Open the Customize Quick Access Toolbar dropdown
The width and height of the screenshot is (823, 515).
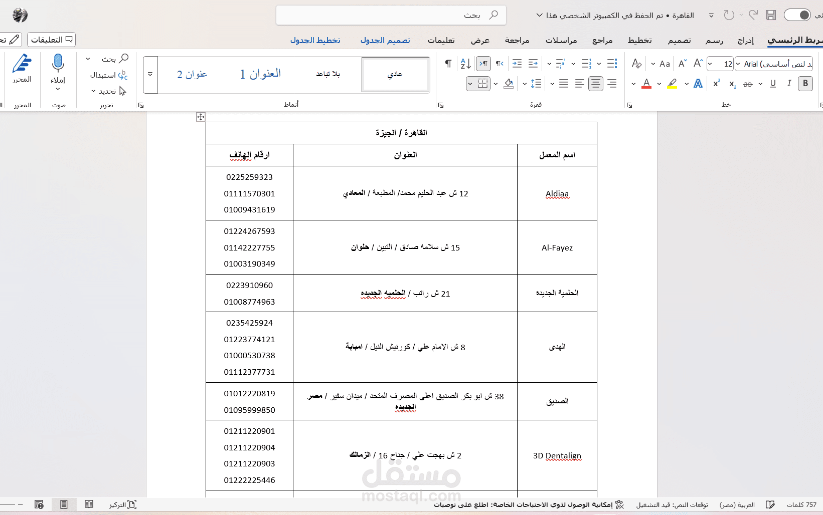click(x=711, y=15)
